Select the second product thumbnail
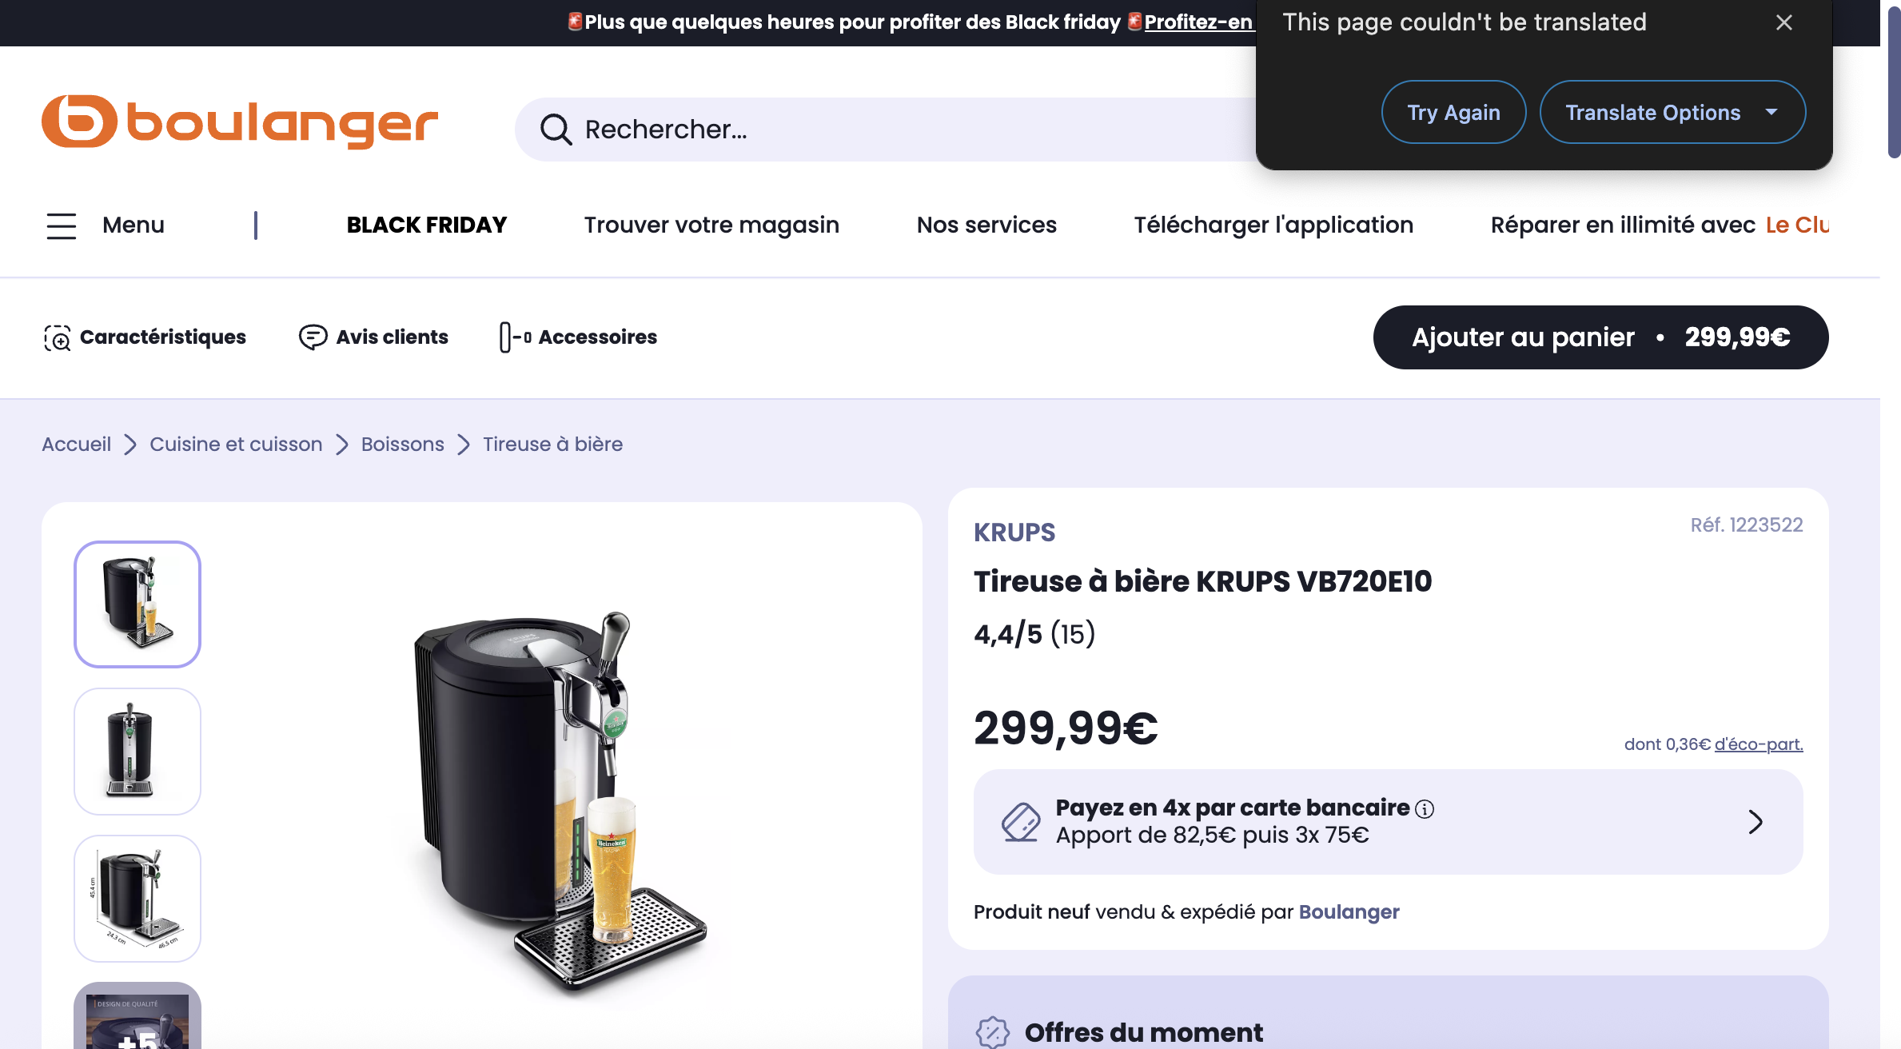Screen dimensions: 1901x1049 [137, 752]
